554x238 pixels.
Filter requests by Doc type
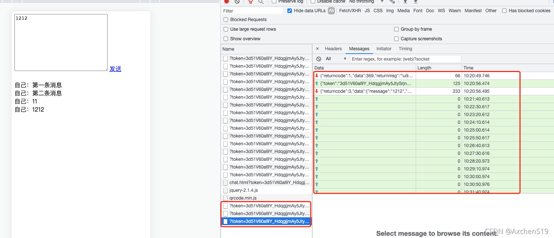[430, 11]
